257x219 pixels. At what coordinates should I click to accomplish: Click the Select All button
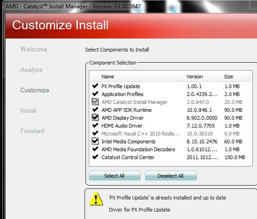coord(115,176)
